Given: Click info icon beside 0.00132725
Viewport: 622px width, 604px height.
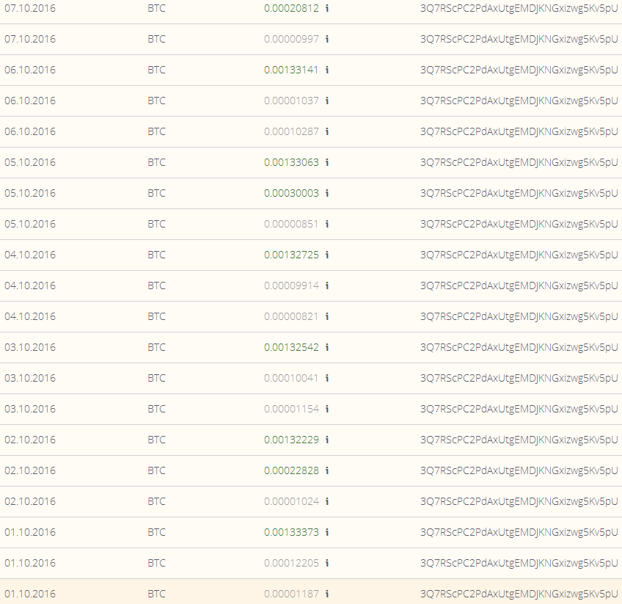Looking at the screenshot, I should 327,255.
